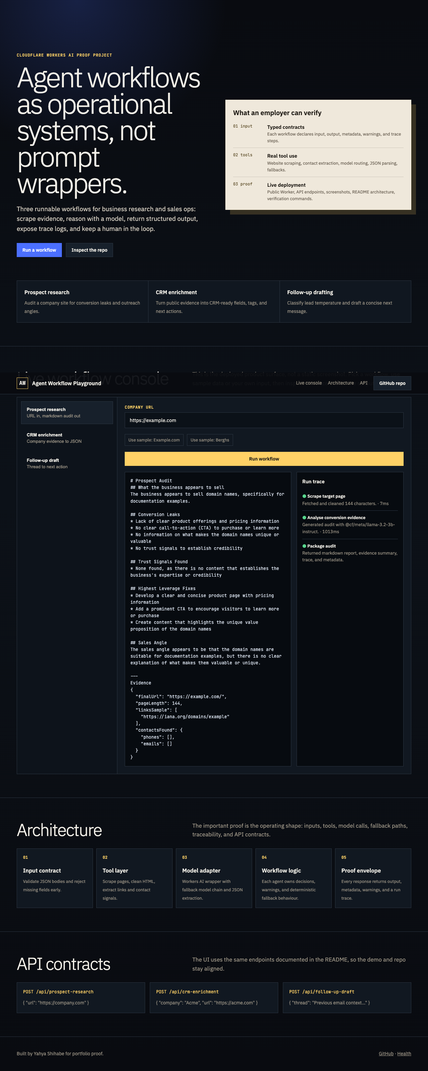This screenshot has height=1071, width=428.
Task: Click green dot beside Package audit
Action: (x=304, y=546)
